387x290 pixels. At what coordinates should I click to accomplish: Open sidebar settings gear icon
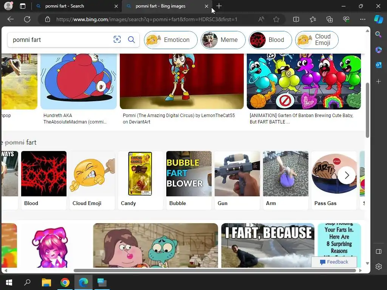click(x=378, y=267)
